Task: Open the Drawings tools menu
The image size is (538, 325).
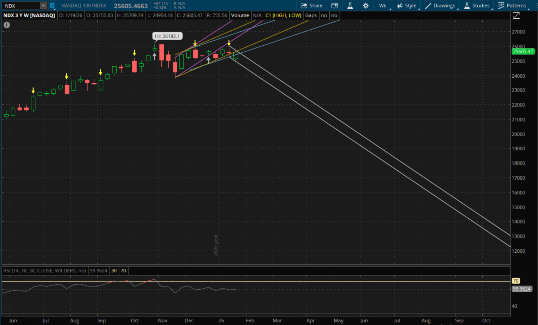Action: point(440,6)
